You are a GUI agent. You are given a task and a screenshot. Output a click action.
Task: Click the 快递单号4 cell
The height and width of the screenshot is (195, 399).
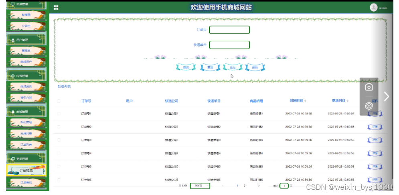click(x=214, y=153)
